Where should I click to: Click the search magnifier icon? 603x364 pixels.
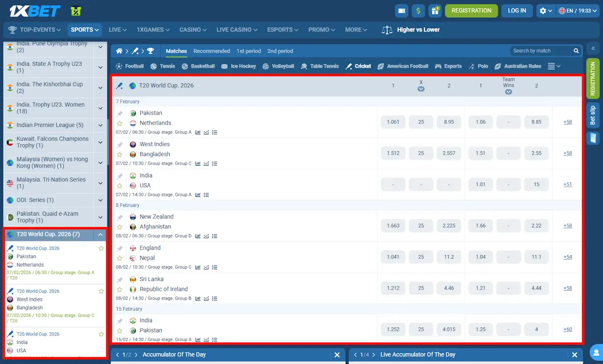pyautogui.click(x=576, y=51)
